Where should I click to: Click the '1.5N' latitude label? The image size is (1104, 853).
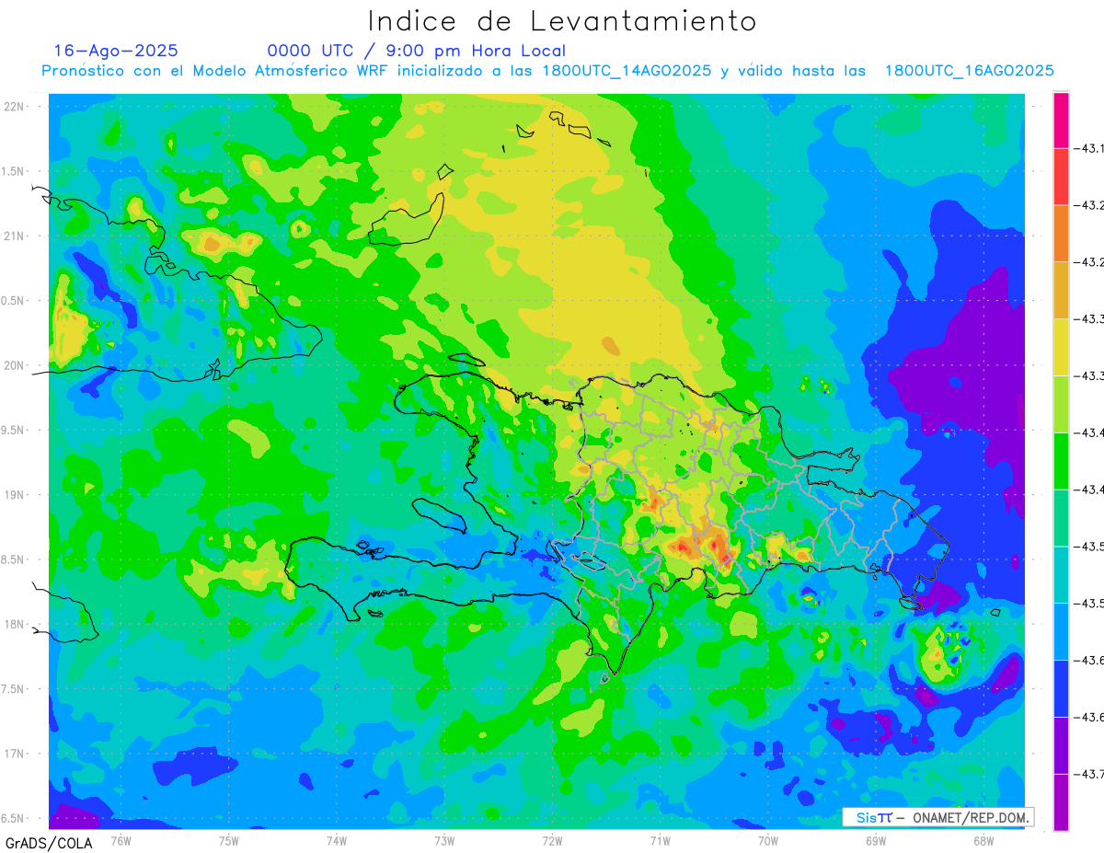(x=14, y=171)
